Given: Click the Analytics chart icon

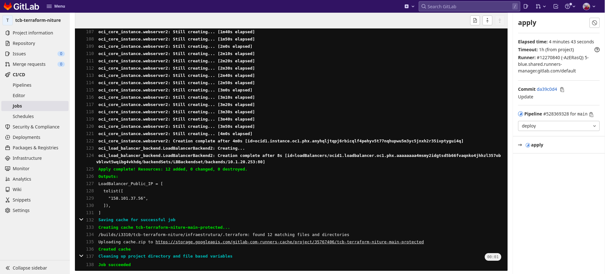Looking at the screenshot, I should (8, 179).
